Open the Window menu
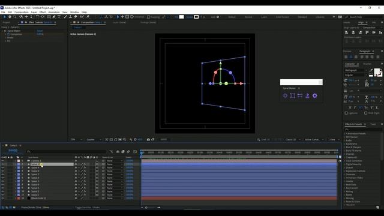Screen dimensions: 384x216 click(74, 12)
